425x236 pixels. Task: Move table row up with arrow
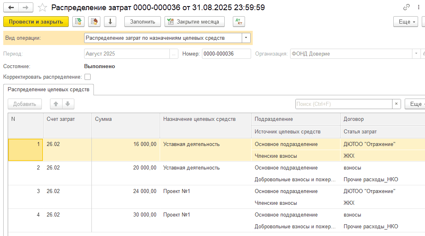tap(56, 104)
